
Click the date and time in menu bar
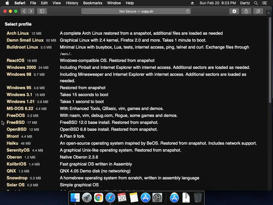tap(218, 3)
